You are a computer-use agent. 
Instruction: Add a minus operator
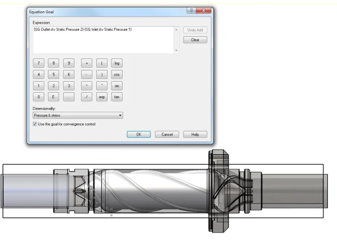tap(87, 75)
